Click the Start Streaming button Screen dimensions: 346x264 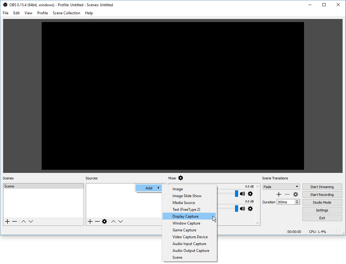click(x=322, y=187)
